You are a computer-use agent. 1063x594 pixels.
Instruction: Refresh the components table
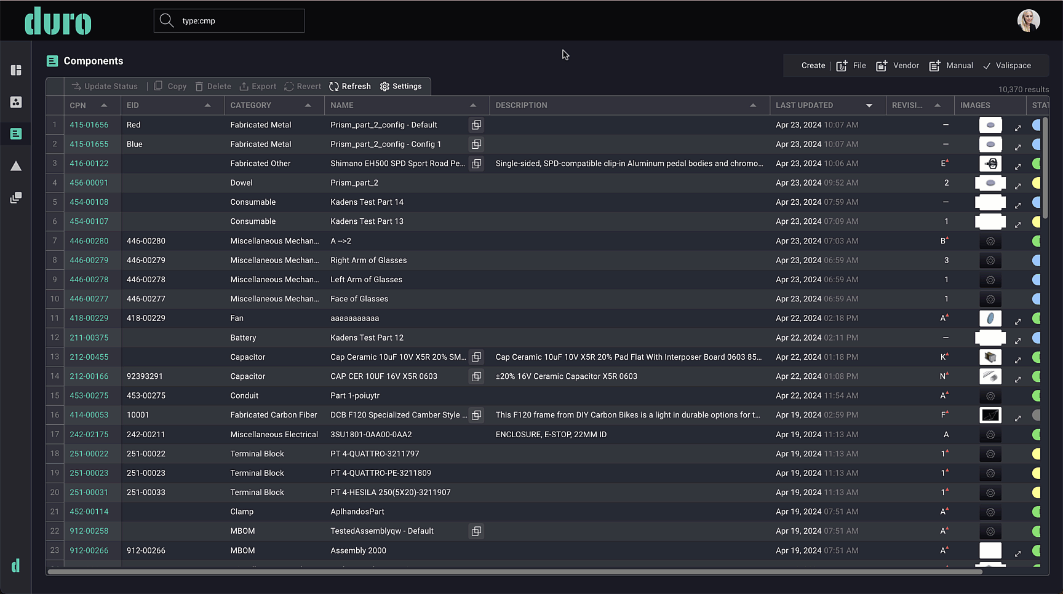(x=350, y=86)
